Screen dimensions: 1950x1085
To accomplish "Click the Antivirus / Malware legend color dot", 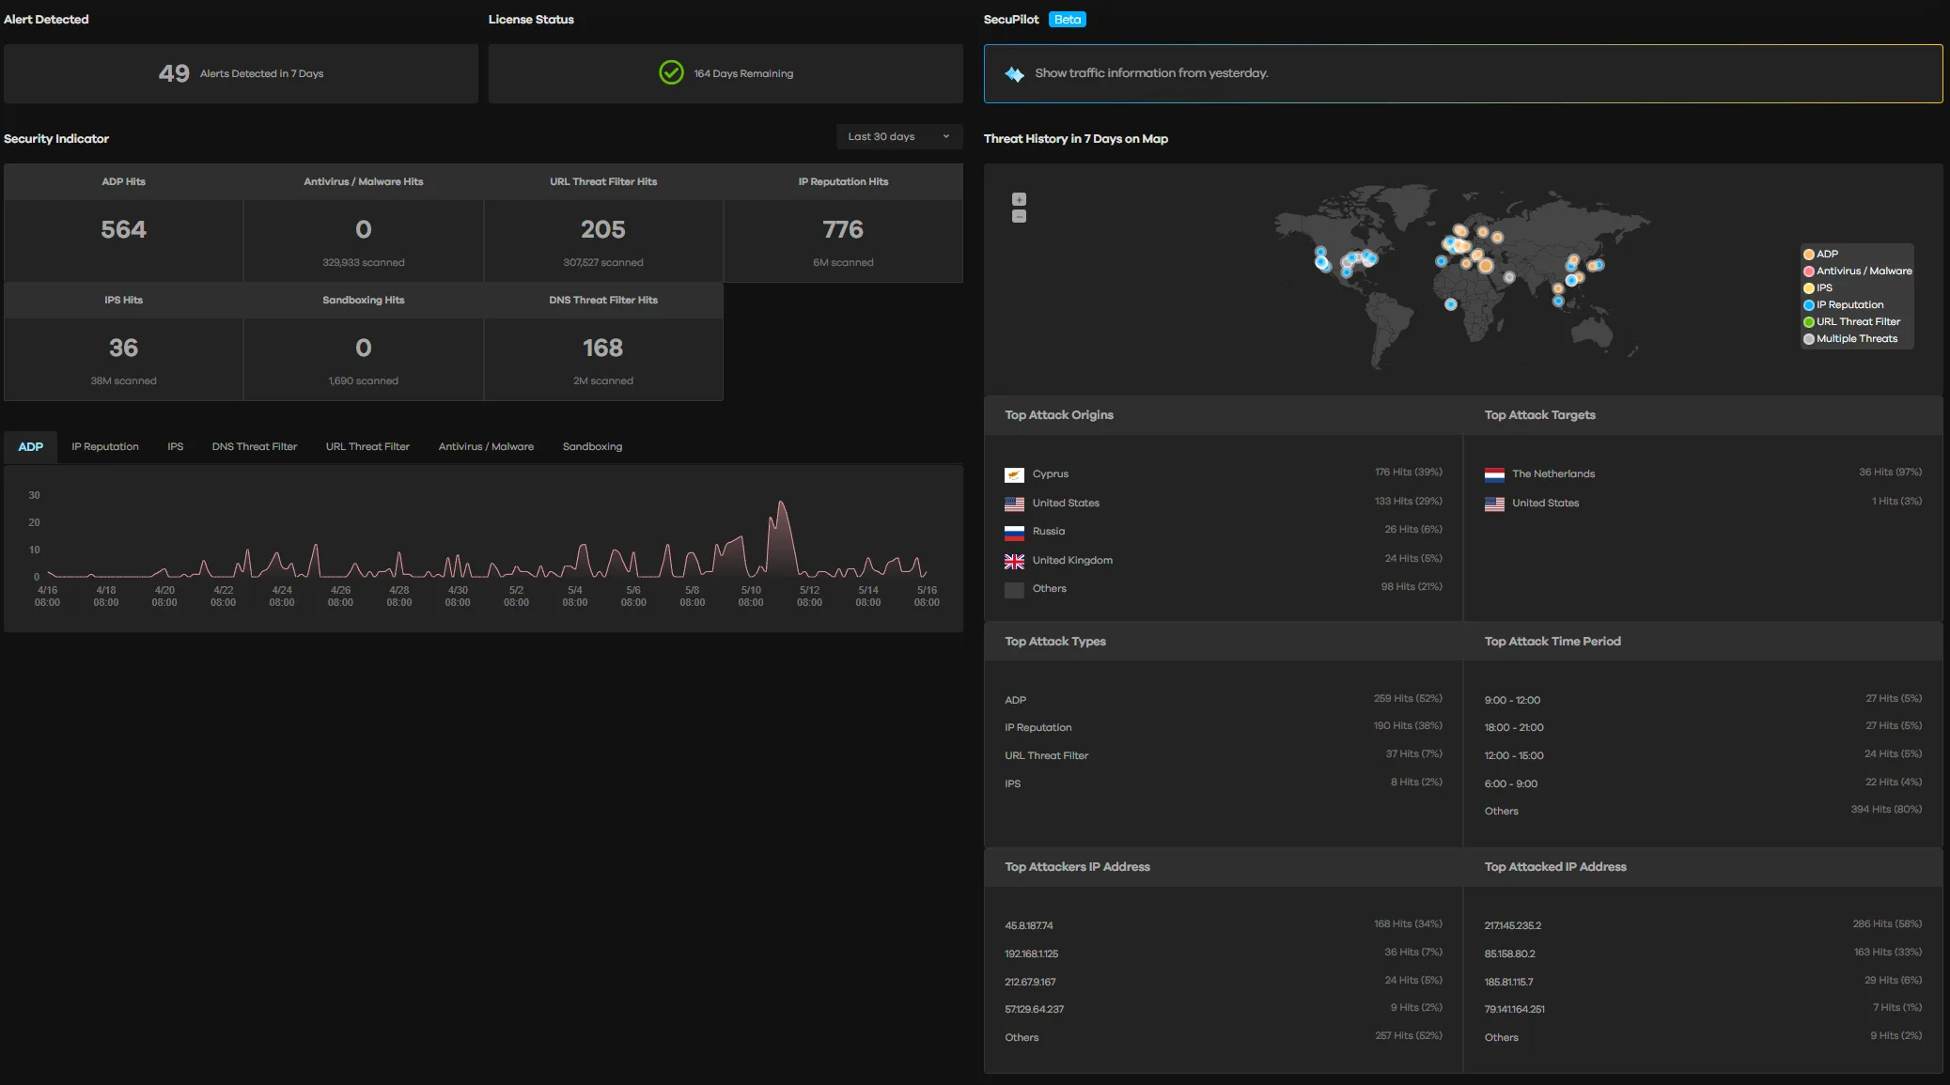I will [x=1808, y=271].
